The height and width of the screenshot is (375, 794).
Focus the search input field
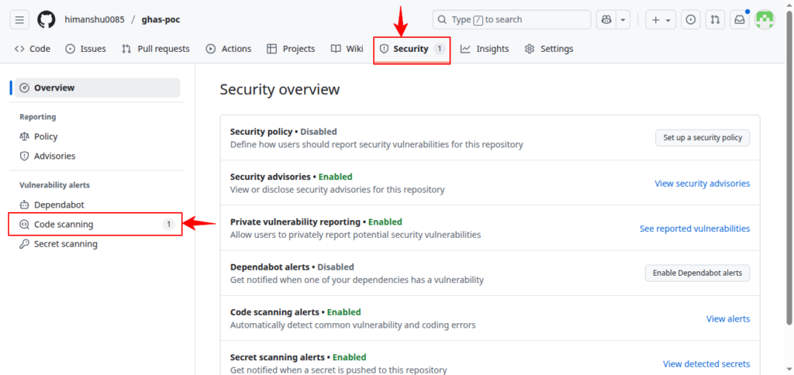coord(512,19)
